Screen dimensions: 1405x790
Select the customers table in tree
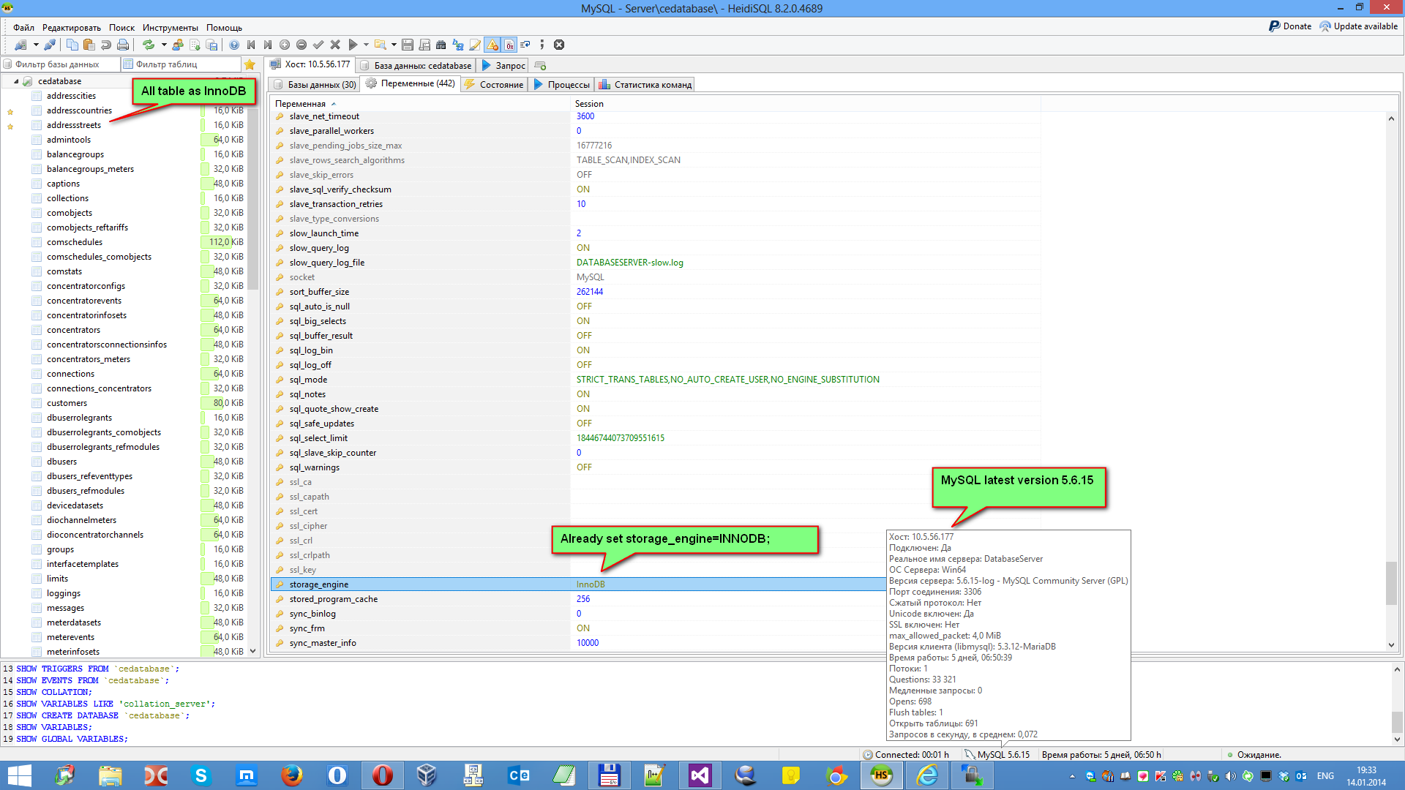point(67,403)
